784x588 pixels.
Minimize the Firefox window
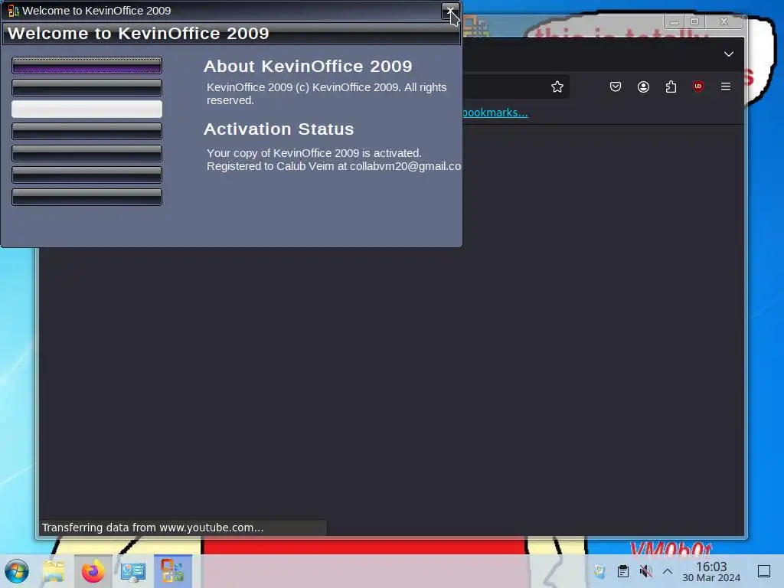(674, 21)
